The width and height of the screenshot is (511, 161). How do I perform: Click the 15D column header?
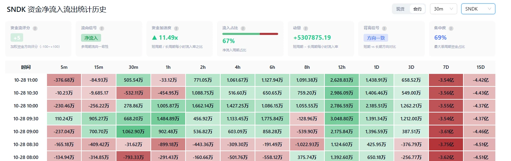click(x=480, y=67)
